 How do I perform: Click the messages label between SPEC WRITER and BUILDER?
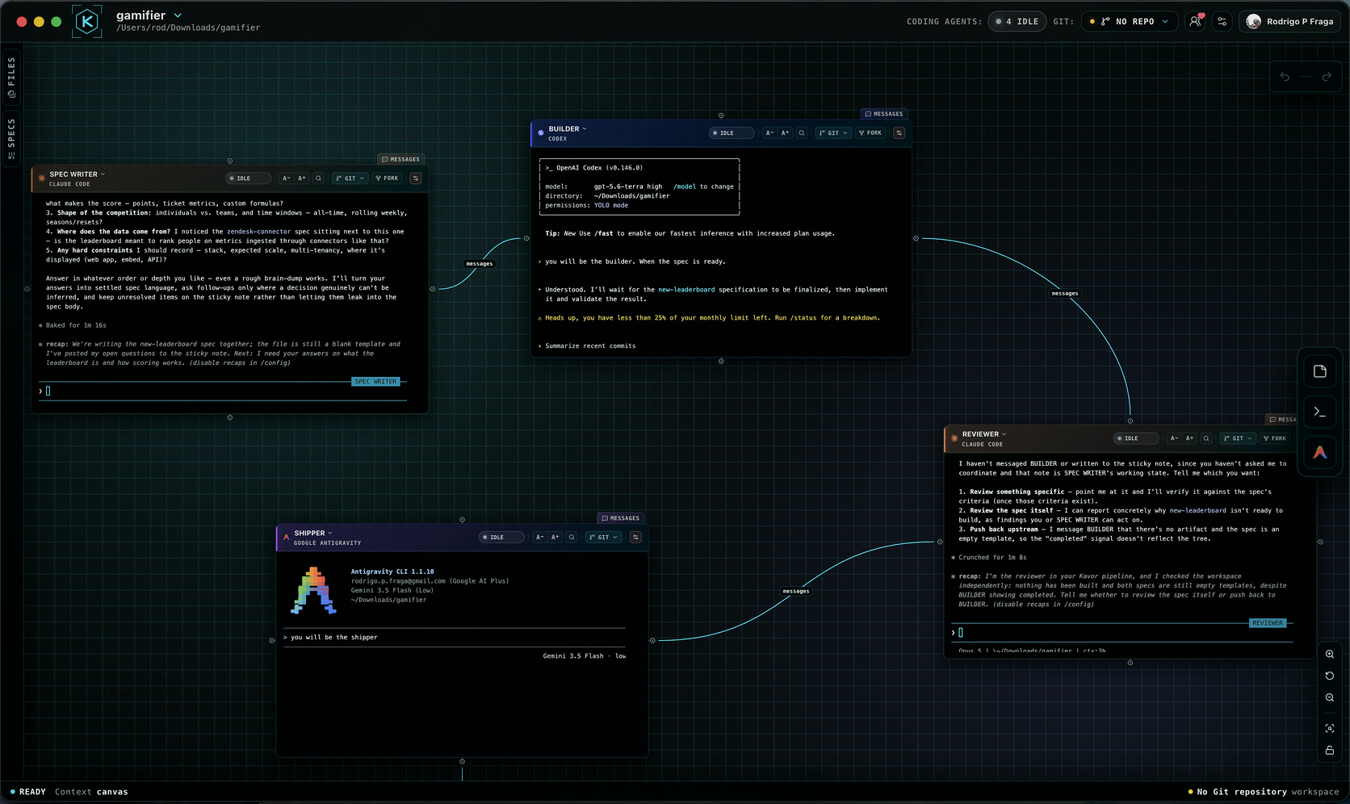pos(480,264)
